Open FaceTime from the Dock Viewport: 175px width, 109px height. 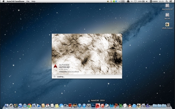[66, 106]
